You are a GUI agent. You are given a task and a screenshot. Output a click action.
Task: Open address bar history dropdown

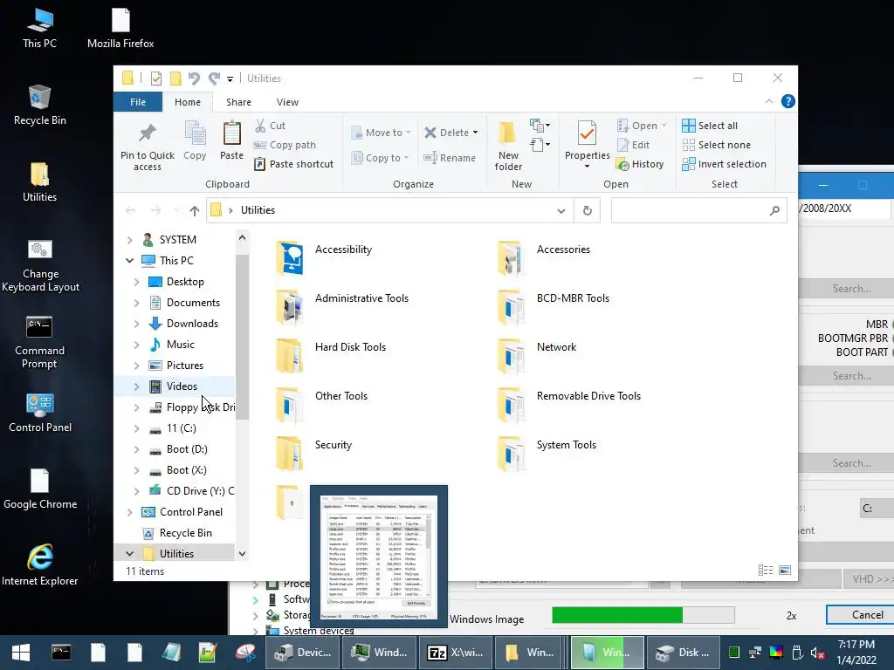[561, 211]
